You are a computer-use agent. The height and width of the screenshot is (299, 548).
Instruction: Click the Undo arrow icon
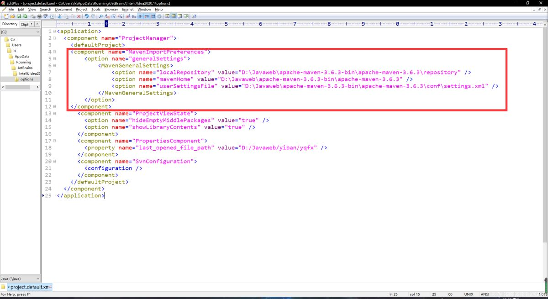86,16
